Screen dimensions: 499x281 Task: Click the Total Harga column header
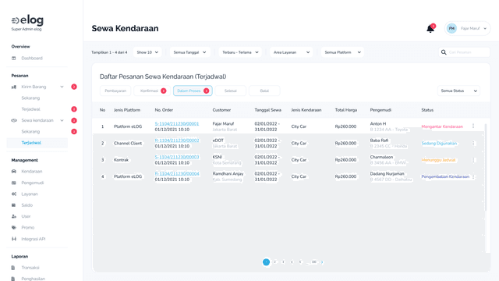346,110
